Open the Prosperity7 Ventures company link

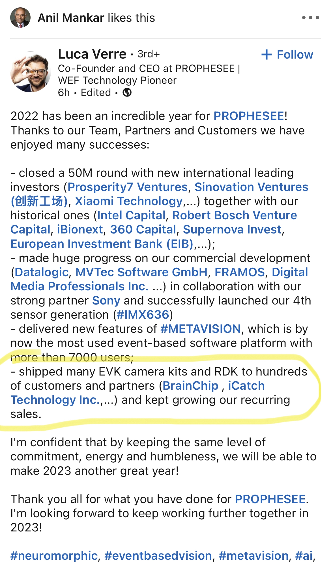(x=128, y=187)
